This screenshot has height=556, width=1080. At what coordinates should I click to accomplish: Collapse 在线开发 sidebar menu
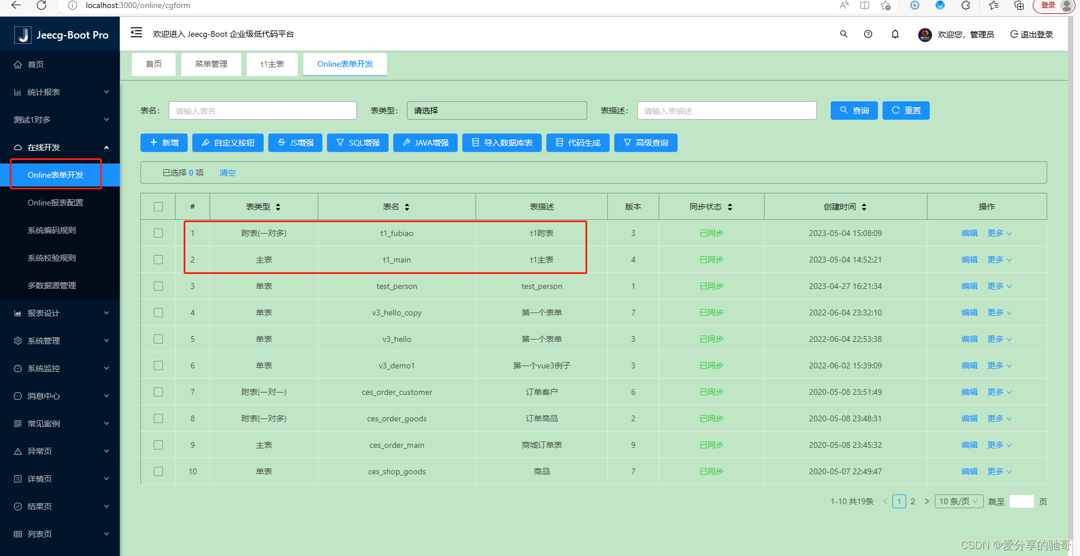[60, 147]
